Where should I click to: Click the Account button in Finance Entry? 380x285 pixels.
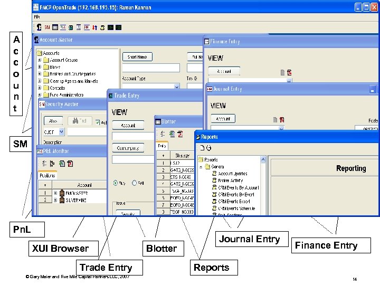click(x=224, y=71)
